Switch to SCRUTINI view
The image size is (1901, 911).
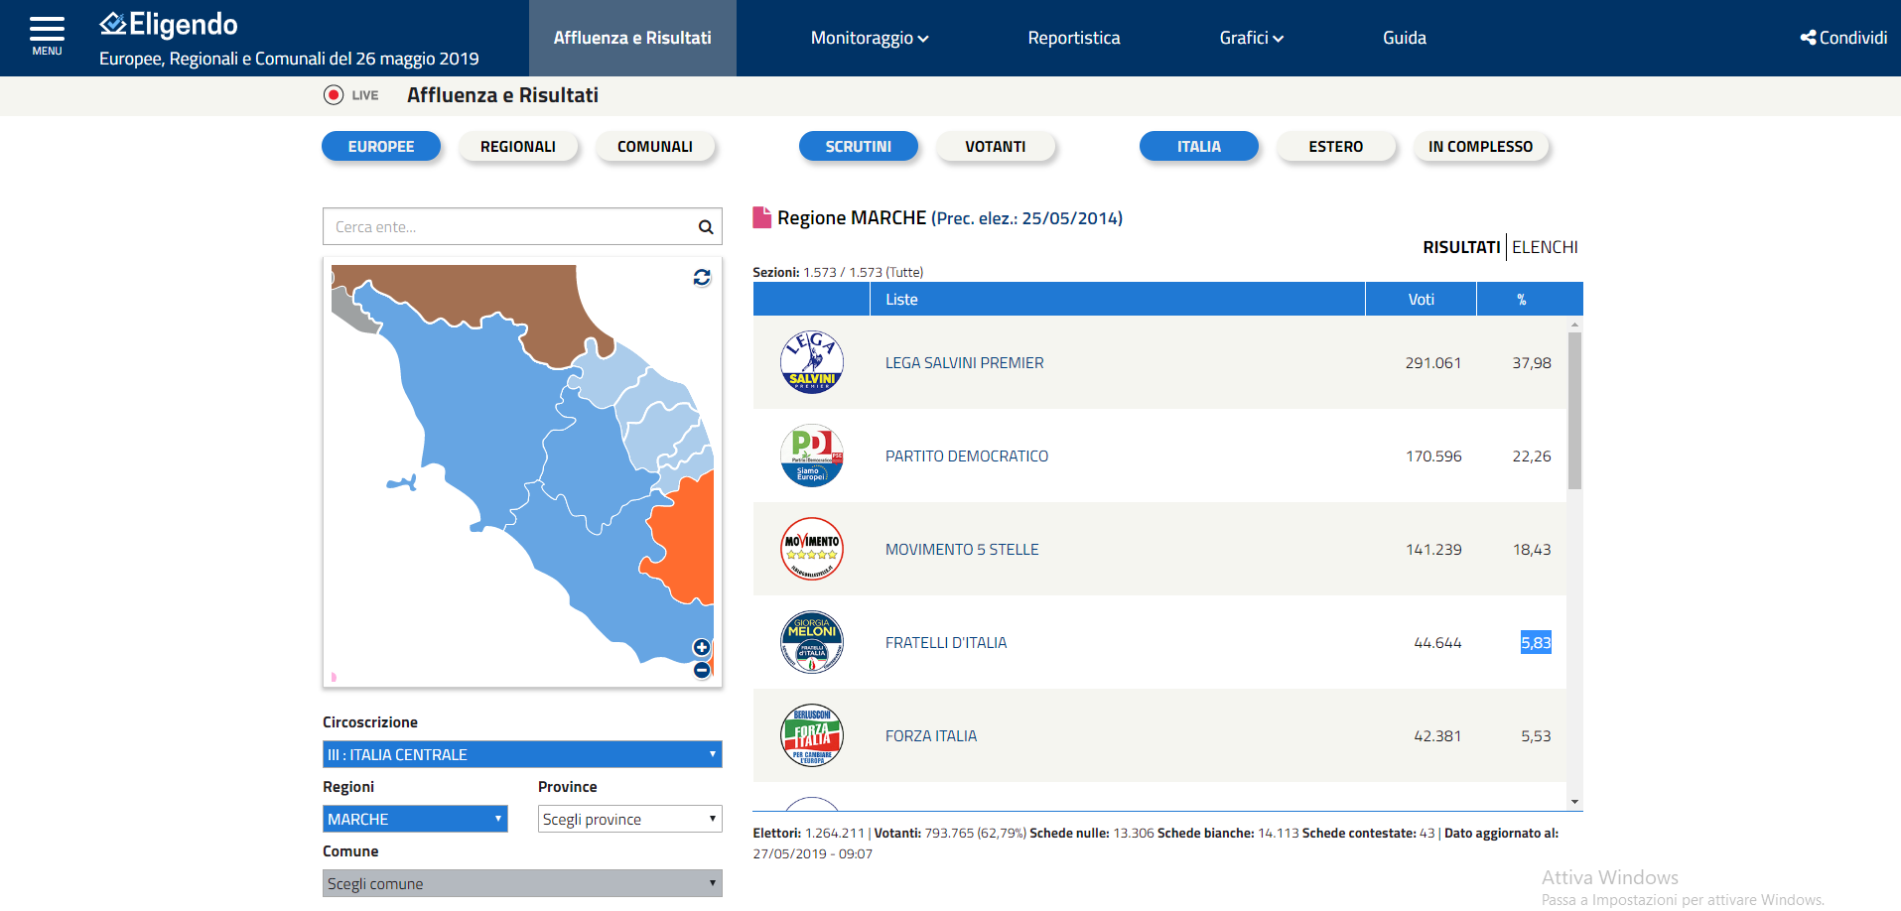[x=859, y=146]
